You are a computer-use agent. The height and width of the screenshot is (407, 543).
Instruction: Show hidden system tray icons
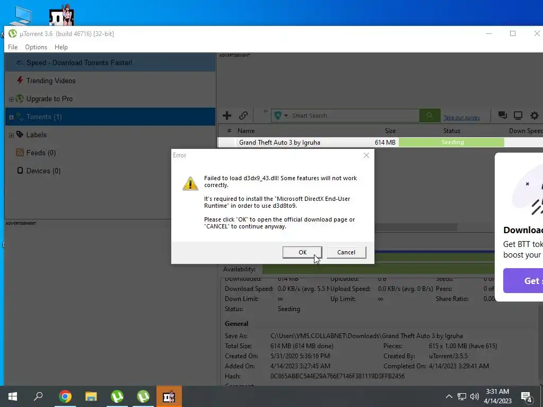(449, 396)
